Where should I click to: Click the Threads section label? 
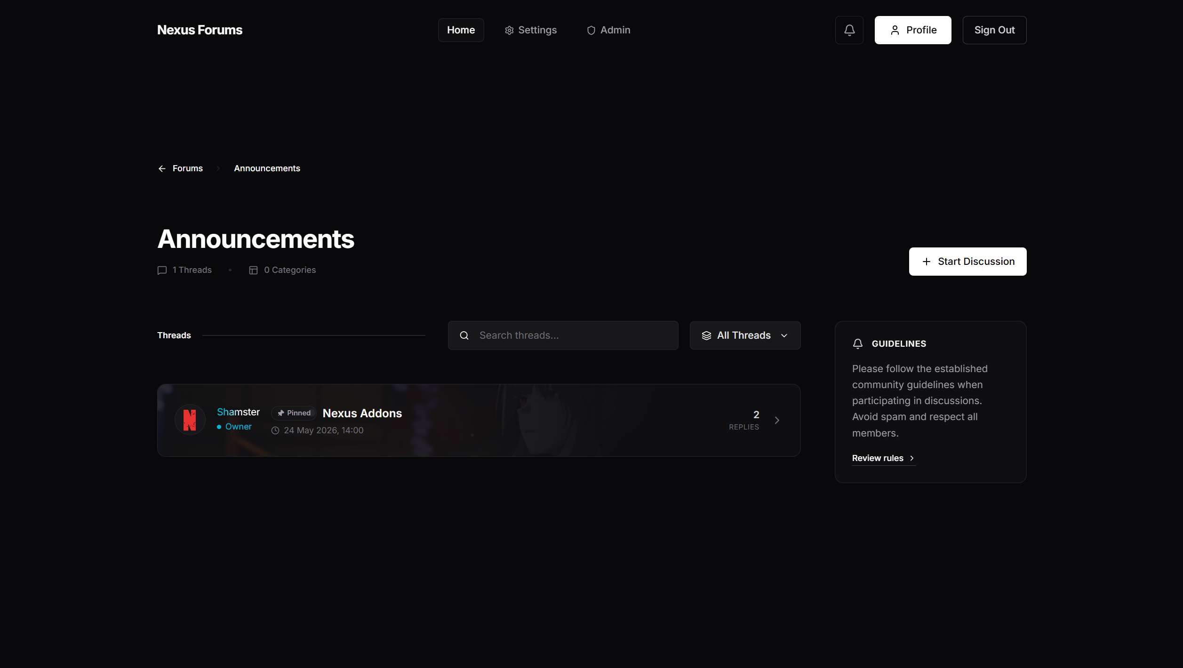(x=174, y=335)
